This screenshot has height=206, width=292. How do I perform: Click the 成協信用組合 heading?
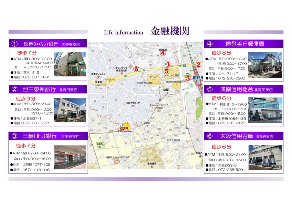click(x=236, y=89)
